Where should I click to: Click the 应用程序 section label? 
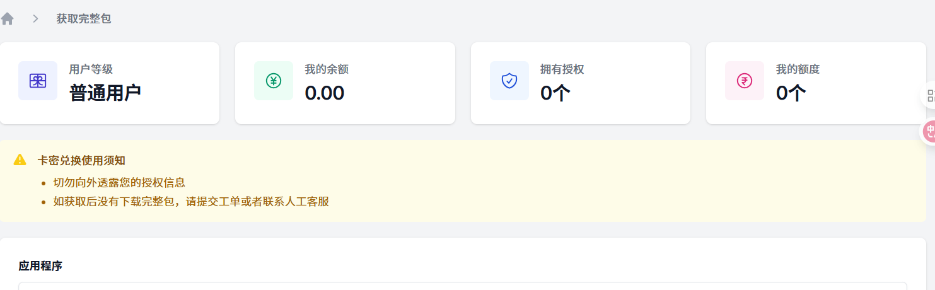pos(40,265)
